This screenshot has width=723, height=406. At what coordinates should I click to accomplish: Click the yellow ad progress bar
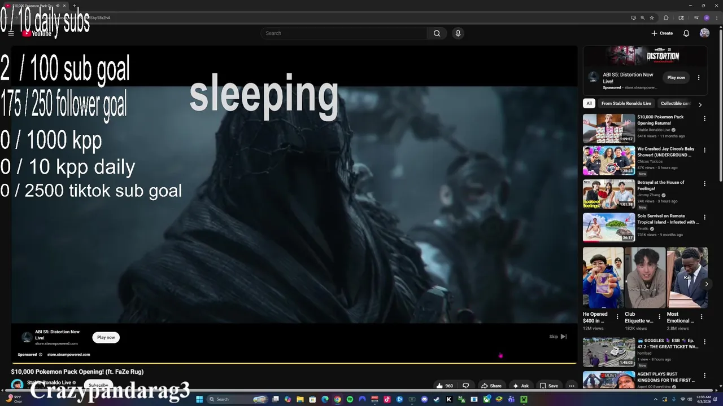[294, 363]
